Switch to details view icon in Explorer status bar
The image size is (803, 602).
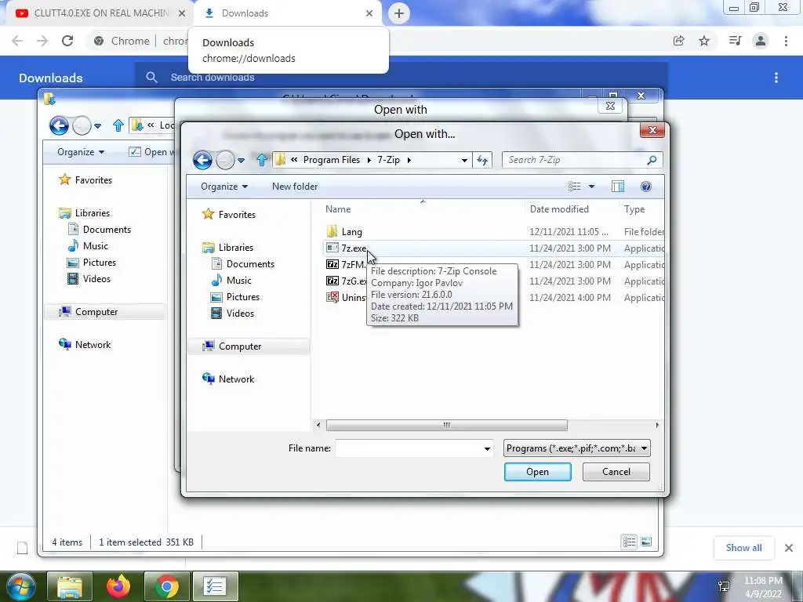click(630, 542)
